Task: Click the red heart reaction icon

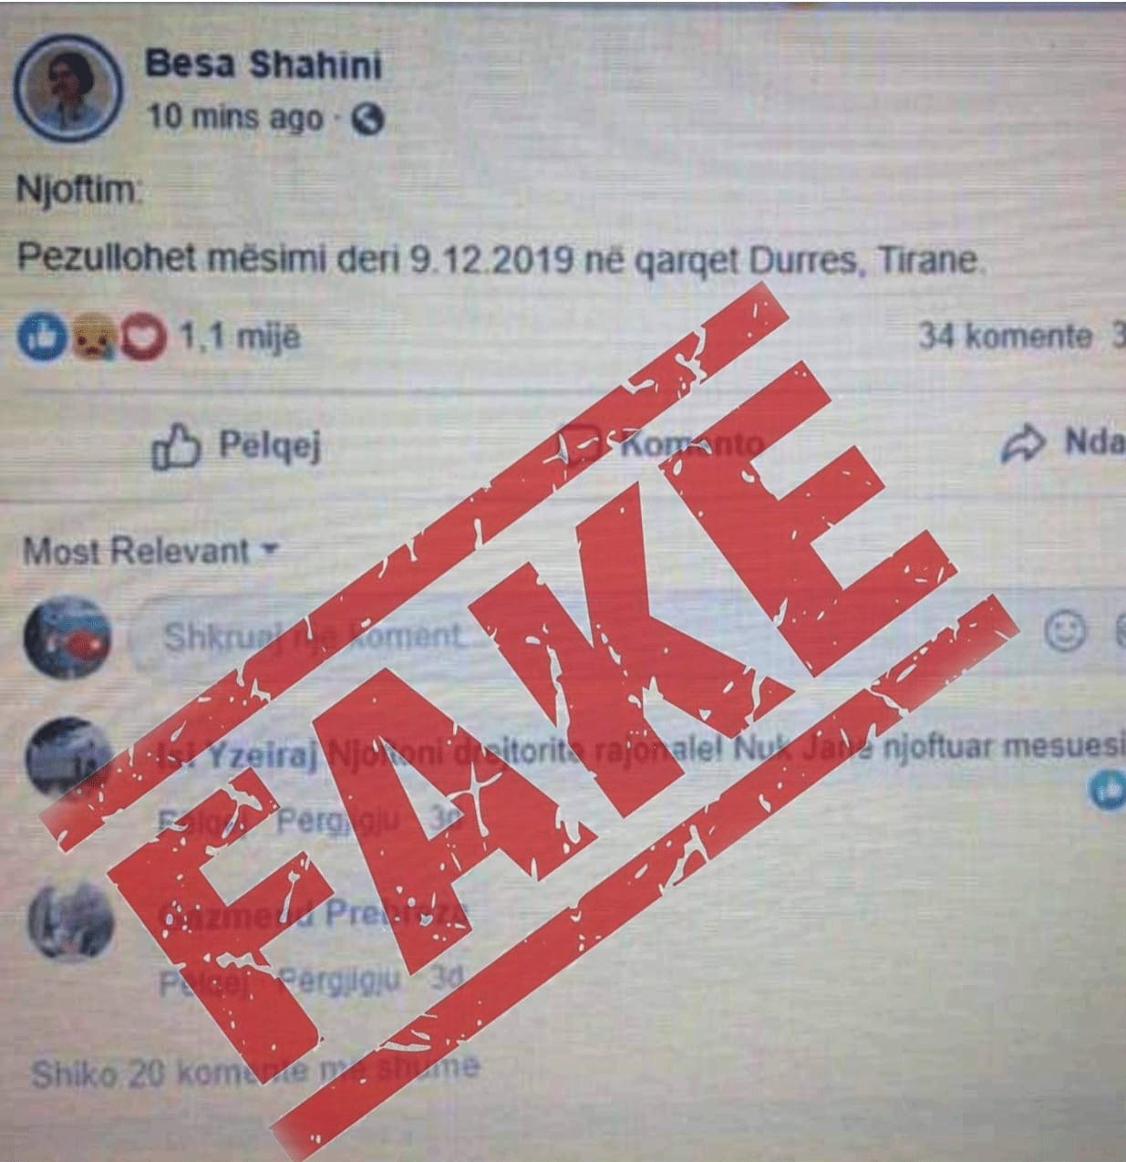Action: [x=144, y=337]
